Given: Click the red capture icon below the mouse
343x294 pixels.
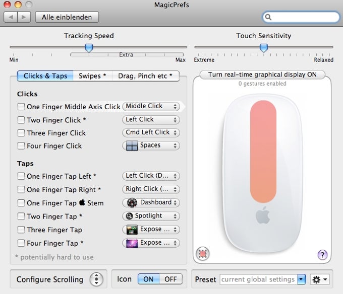Looking at the screenshot, I should (x=203, y=254).
